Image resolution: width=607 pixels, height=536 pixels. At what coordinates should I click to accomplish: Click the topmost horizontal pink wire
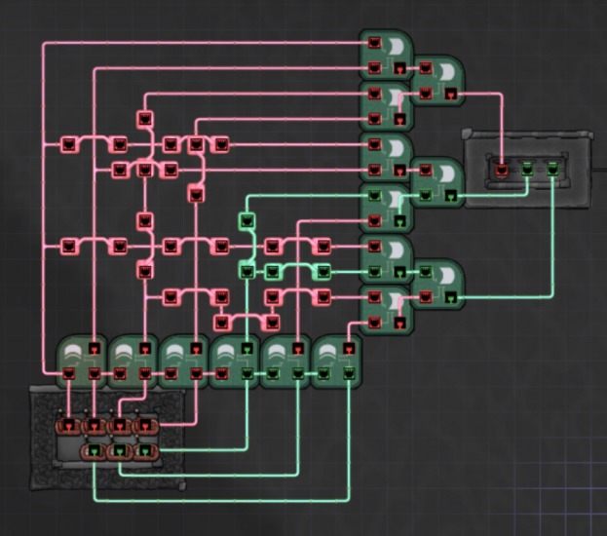[x=206, y=43]
